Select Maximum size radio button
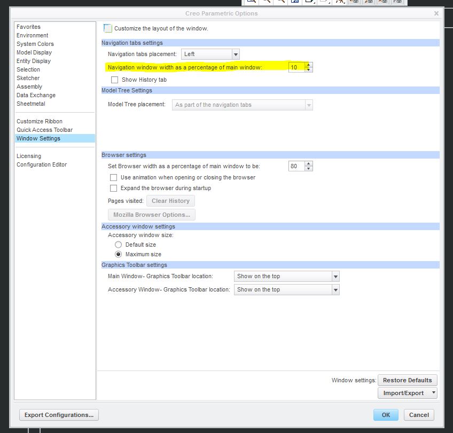This screenshot has height=433, width=453. (x=118, y=254)
